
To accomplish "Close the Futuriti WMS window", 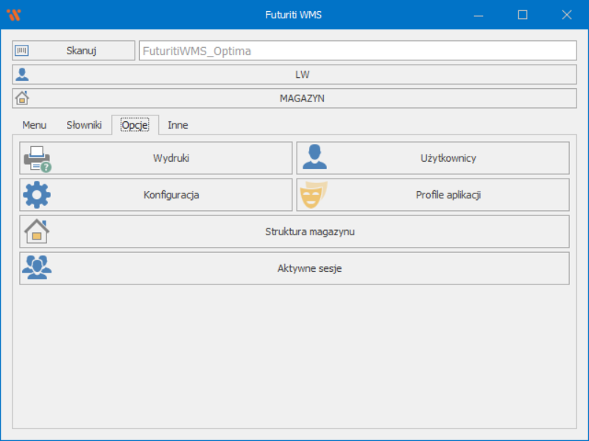I will point(566,15).
